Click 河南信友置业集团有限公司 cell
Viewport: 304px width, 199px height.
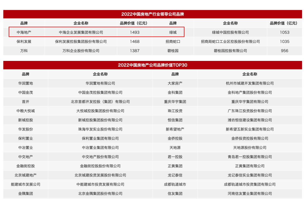coord(250,193)
